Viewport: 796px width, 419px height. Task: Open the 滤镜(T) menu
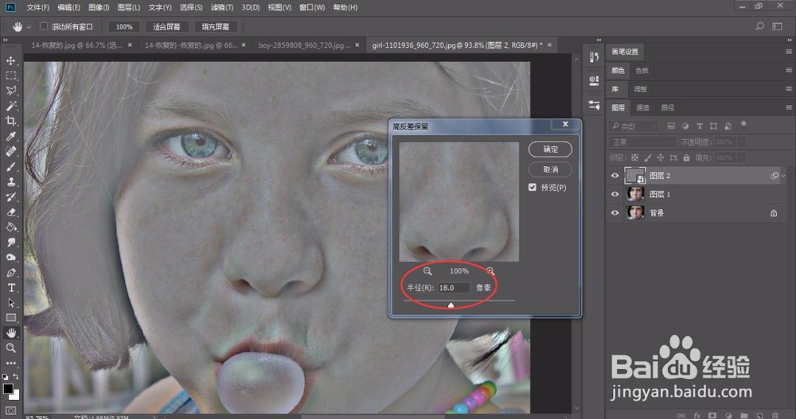click(x=222, y=7)
